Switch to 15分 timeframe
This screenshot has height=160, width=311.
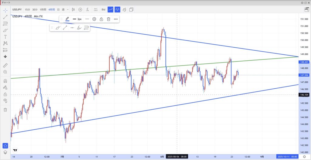[x=27, y=9]
